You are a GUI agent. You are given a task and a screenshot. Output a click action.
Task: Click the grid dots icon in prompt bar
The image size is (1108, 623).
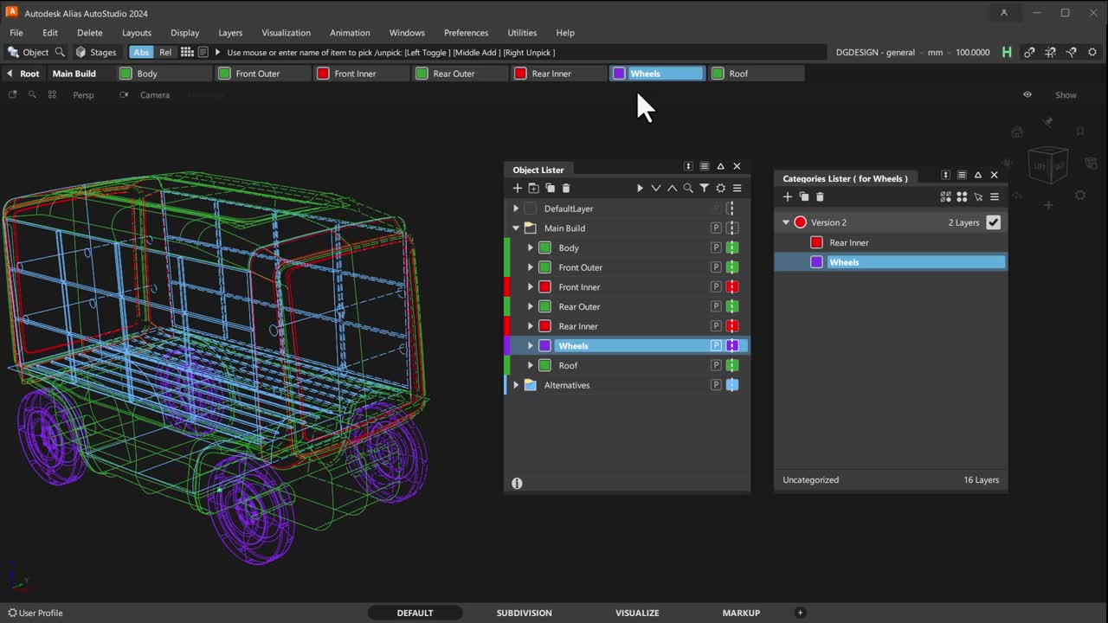(187, 52)
